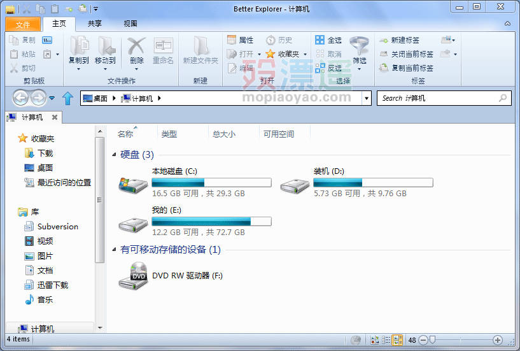Screen dimensions: 520x351
Task: Close the 计算机 tab with X
Action: tap(55, 117)
